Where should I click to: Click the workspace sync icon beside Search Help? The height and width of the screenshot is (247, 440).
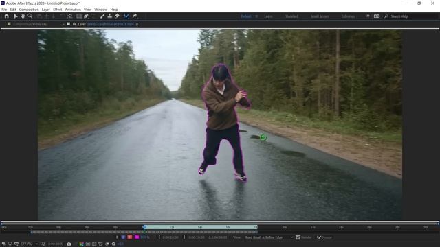pyautogui.click(x=377, y=16)
